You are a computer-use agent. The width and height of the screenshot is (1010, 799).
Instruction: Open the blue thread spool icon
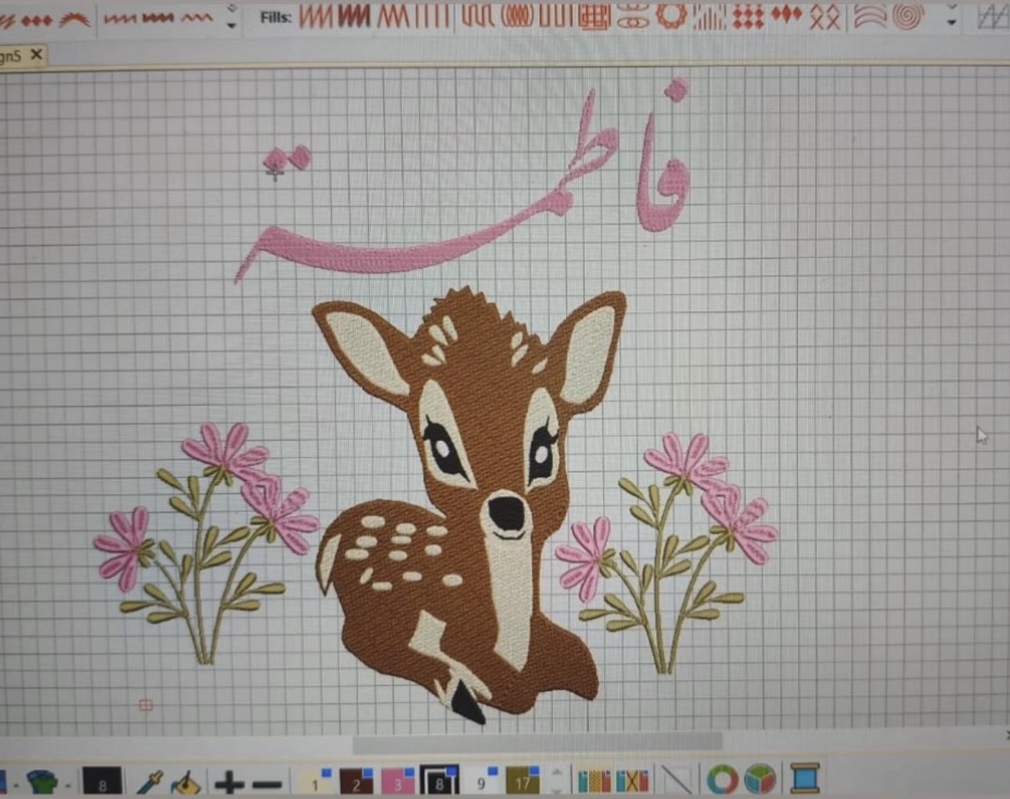pos(804,779)
